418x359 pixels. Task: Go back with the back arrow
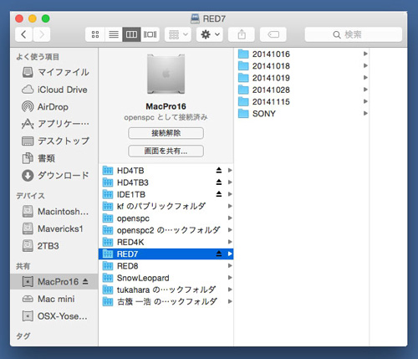pos(23,34)
